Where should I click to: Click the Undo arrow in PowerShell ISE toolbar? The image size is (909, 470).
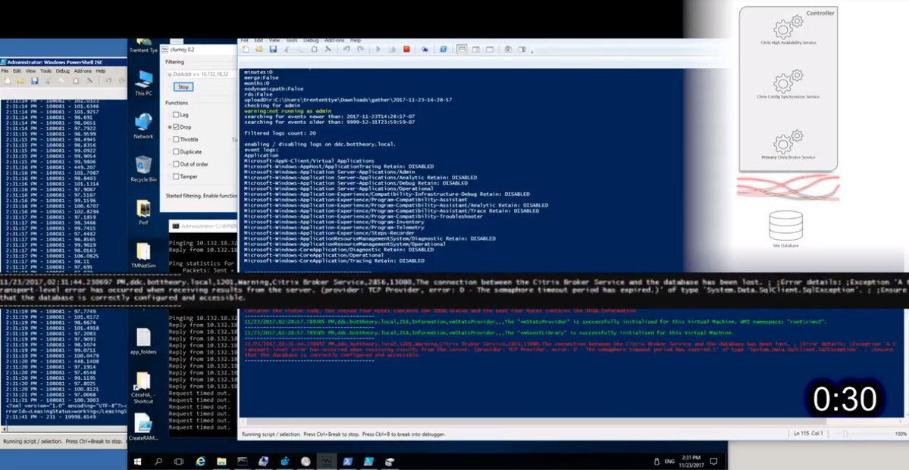[346, 49]
